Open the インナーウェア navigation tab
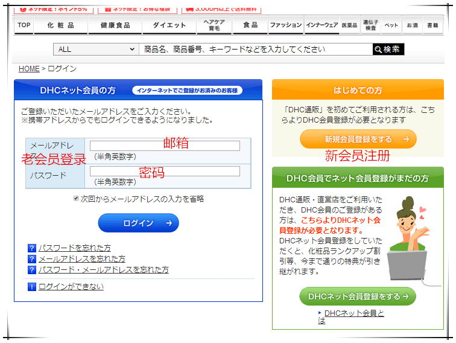Image resolution: width=456 pixels, height=343 pixels. (x=322, y=25)
